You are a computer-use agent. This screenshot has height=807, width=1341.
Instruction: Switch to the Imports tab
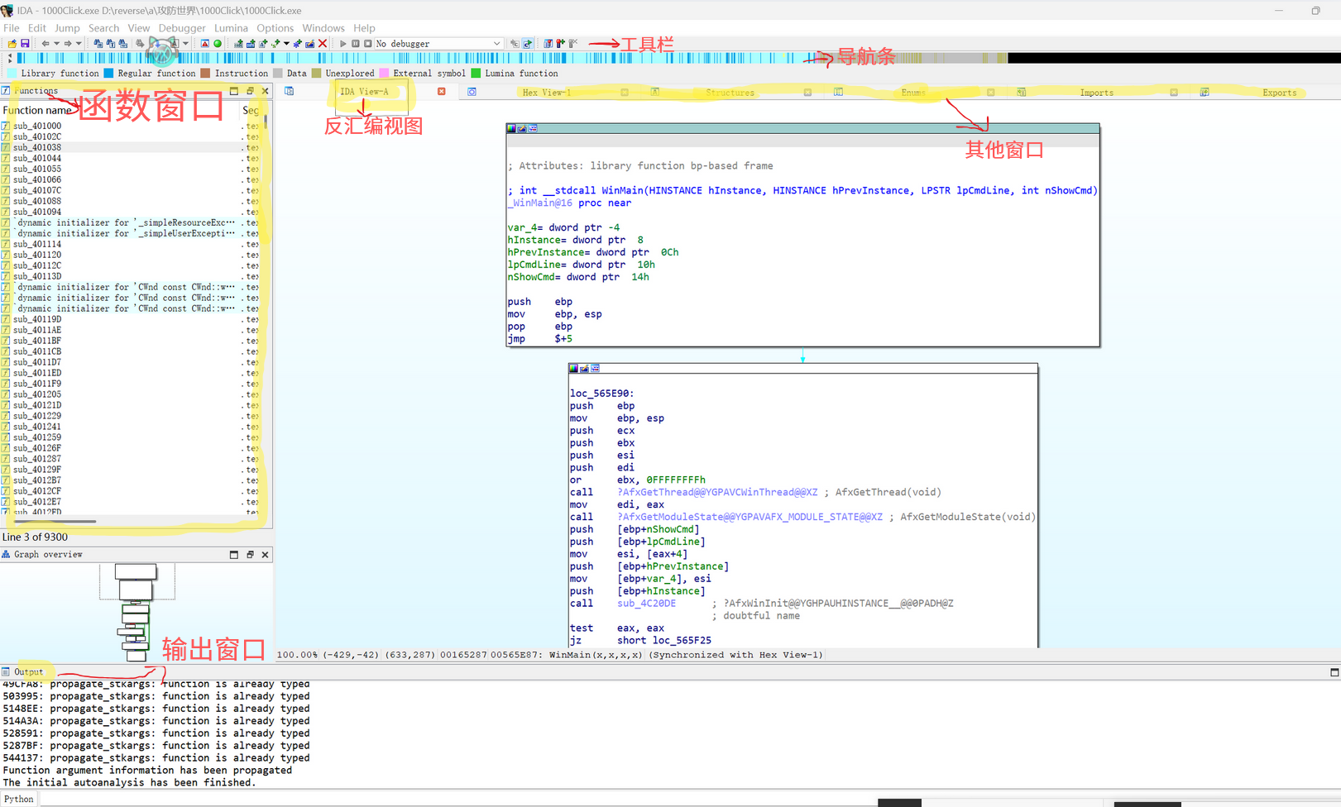click(x=1096, y=93)
